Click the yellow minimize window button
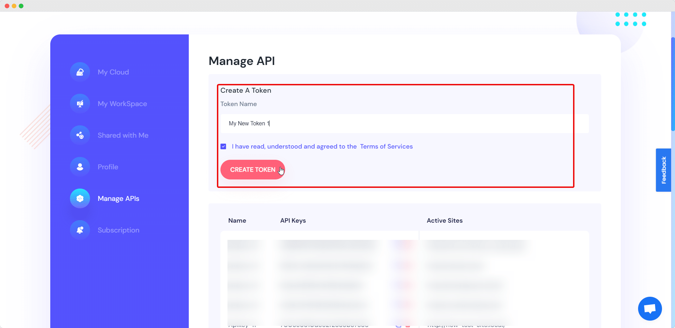 [x=14, y=6]
